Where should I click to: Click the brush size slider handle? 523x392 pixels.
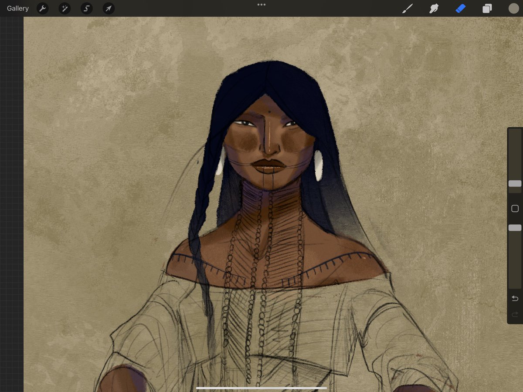tap(515, 183)
